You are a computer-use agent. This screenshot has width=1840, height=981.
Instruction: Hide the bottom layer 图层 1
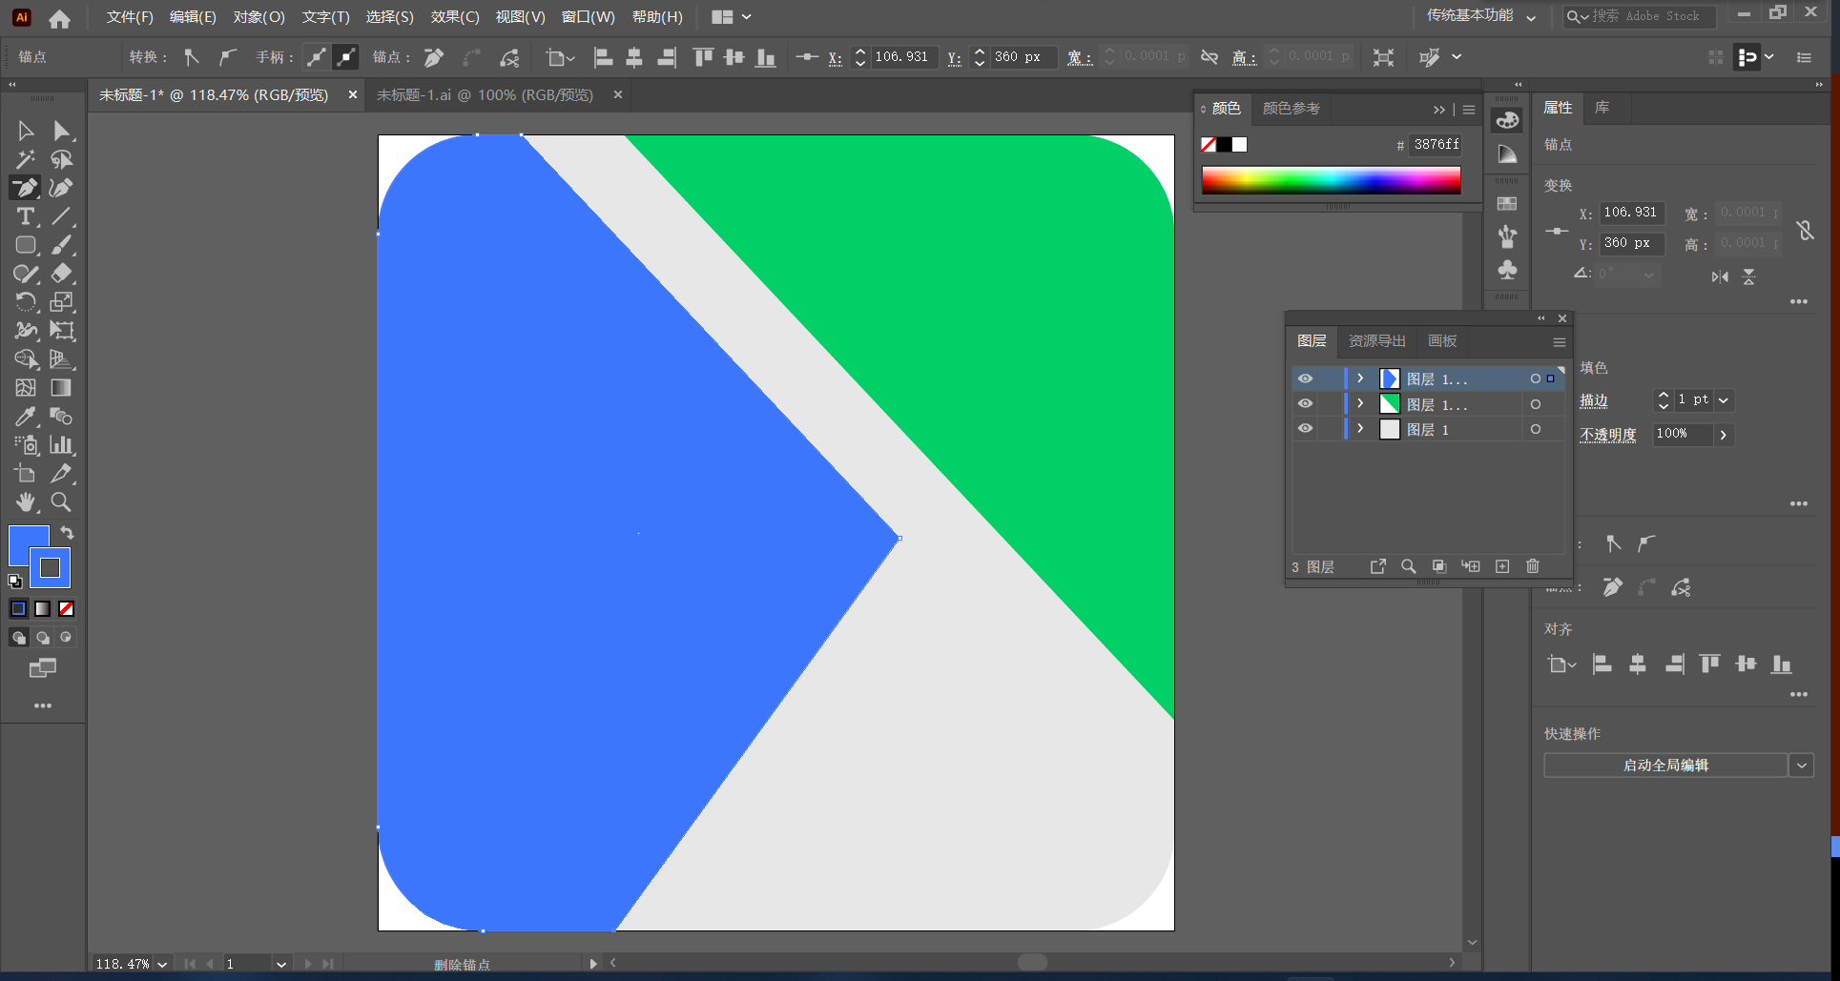[x=1305, y=428]
